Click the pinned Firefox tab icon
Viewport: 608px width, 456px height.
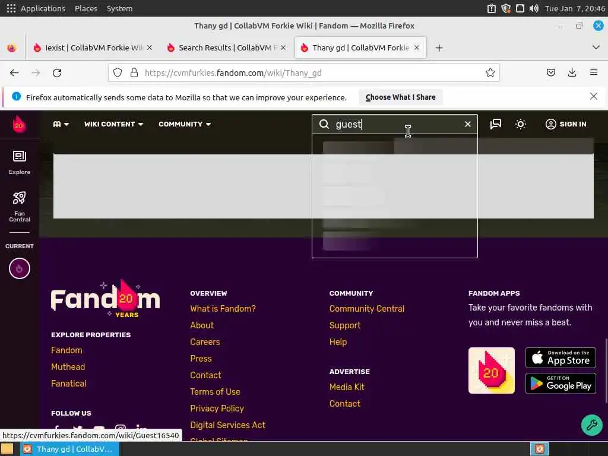pos(12,47)
